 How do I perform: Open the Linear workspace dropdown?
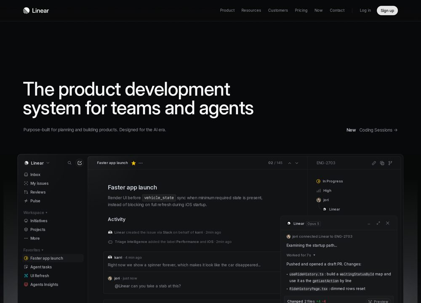(37, 163)
